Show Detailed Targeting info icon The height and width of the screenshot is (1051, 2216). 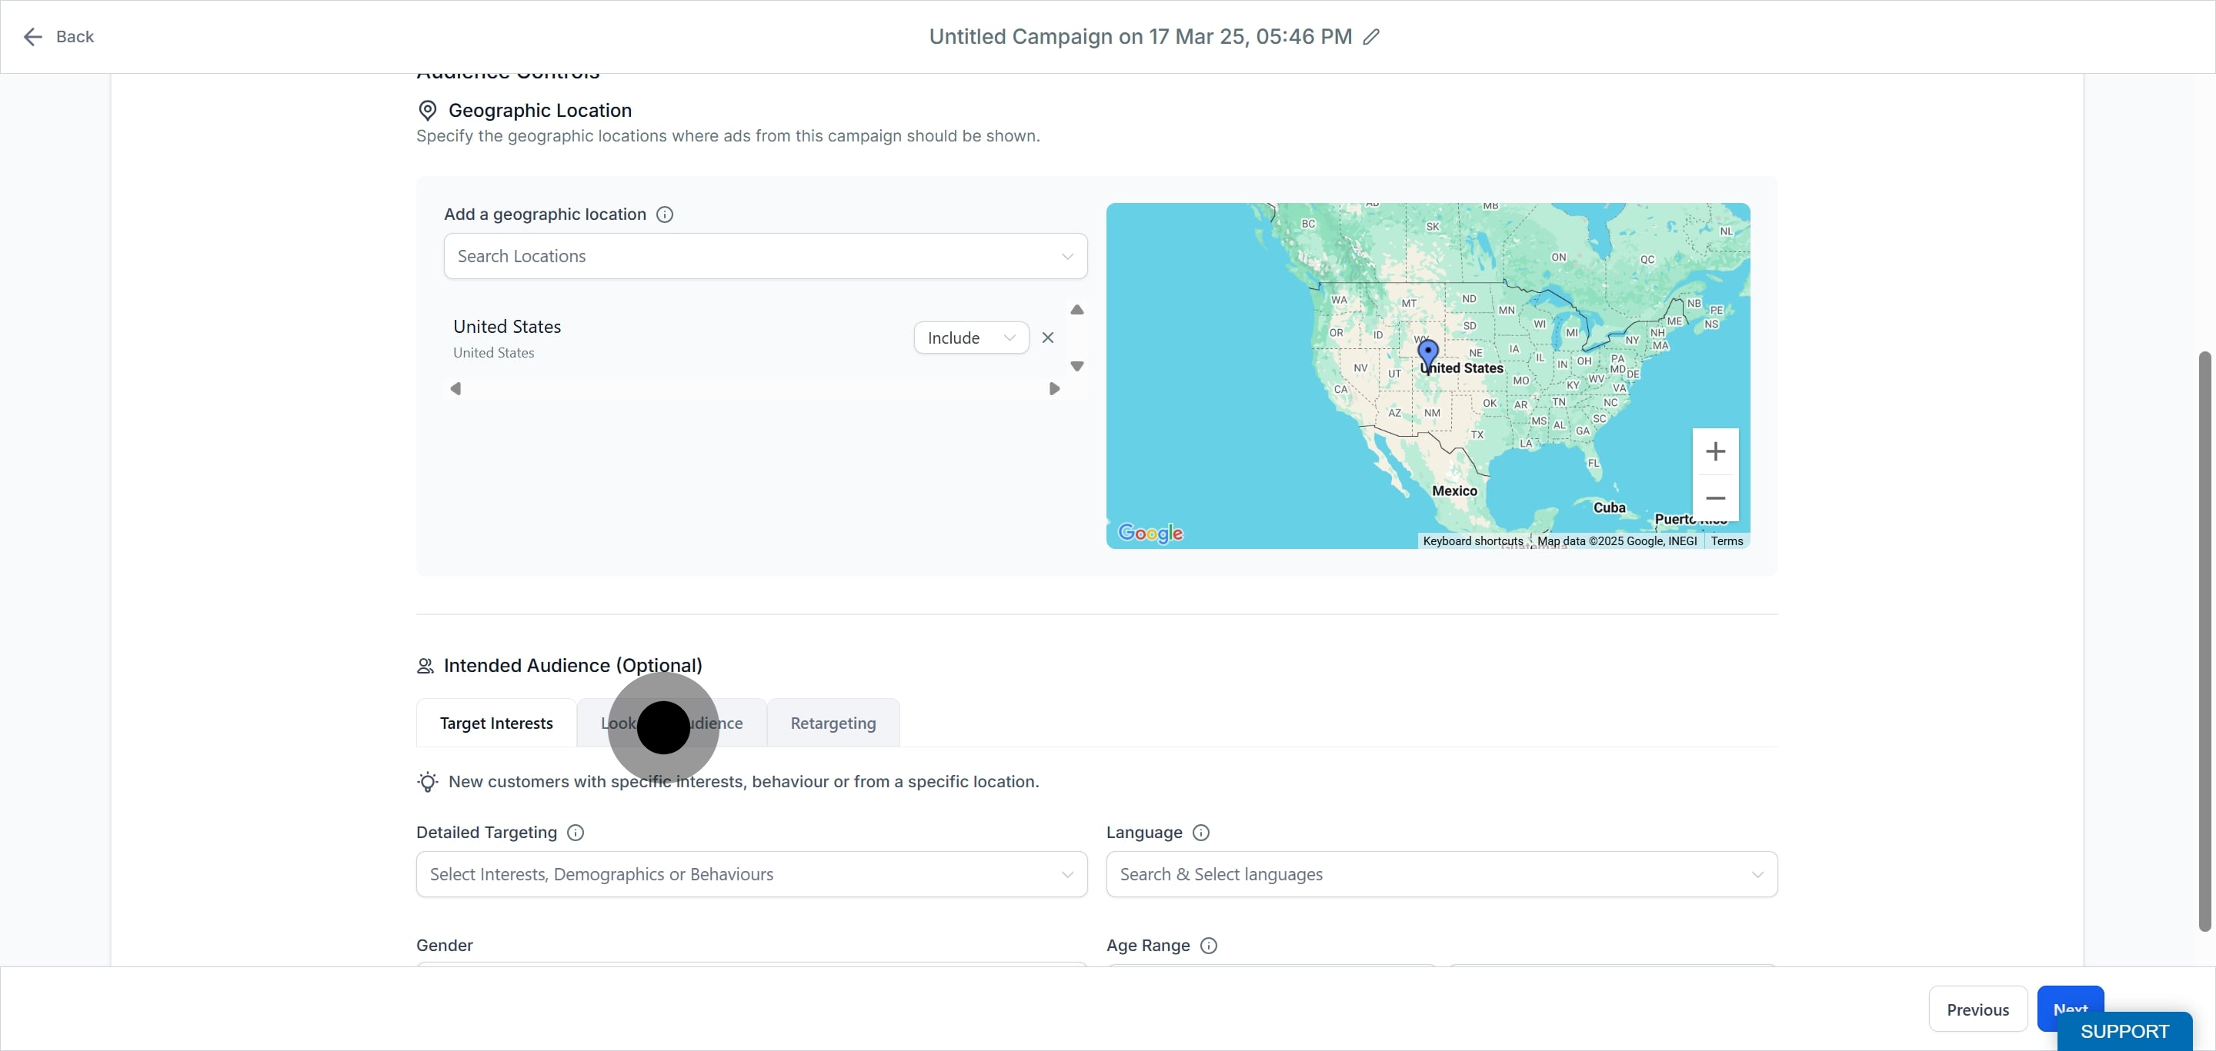[576, 833]
